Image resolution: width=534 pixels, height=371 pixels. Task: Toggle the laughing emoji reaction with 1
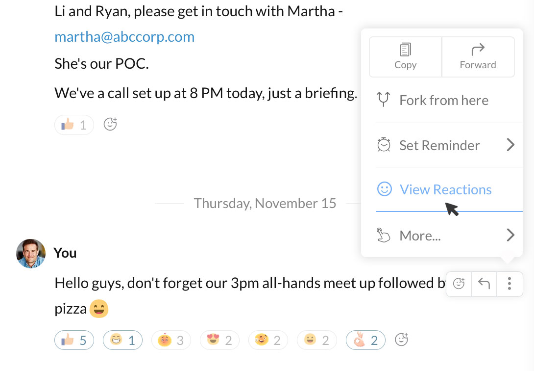point(122,340)
